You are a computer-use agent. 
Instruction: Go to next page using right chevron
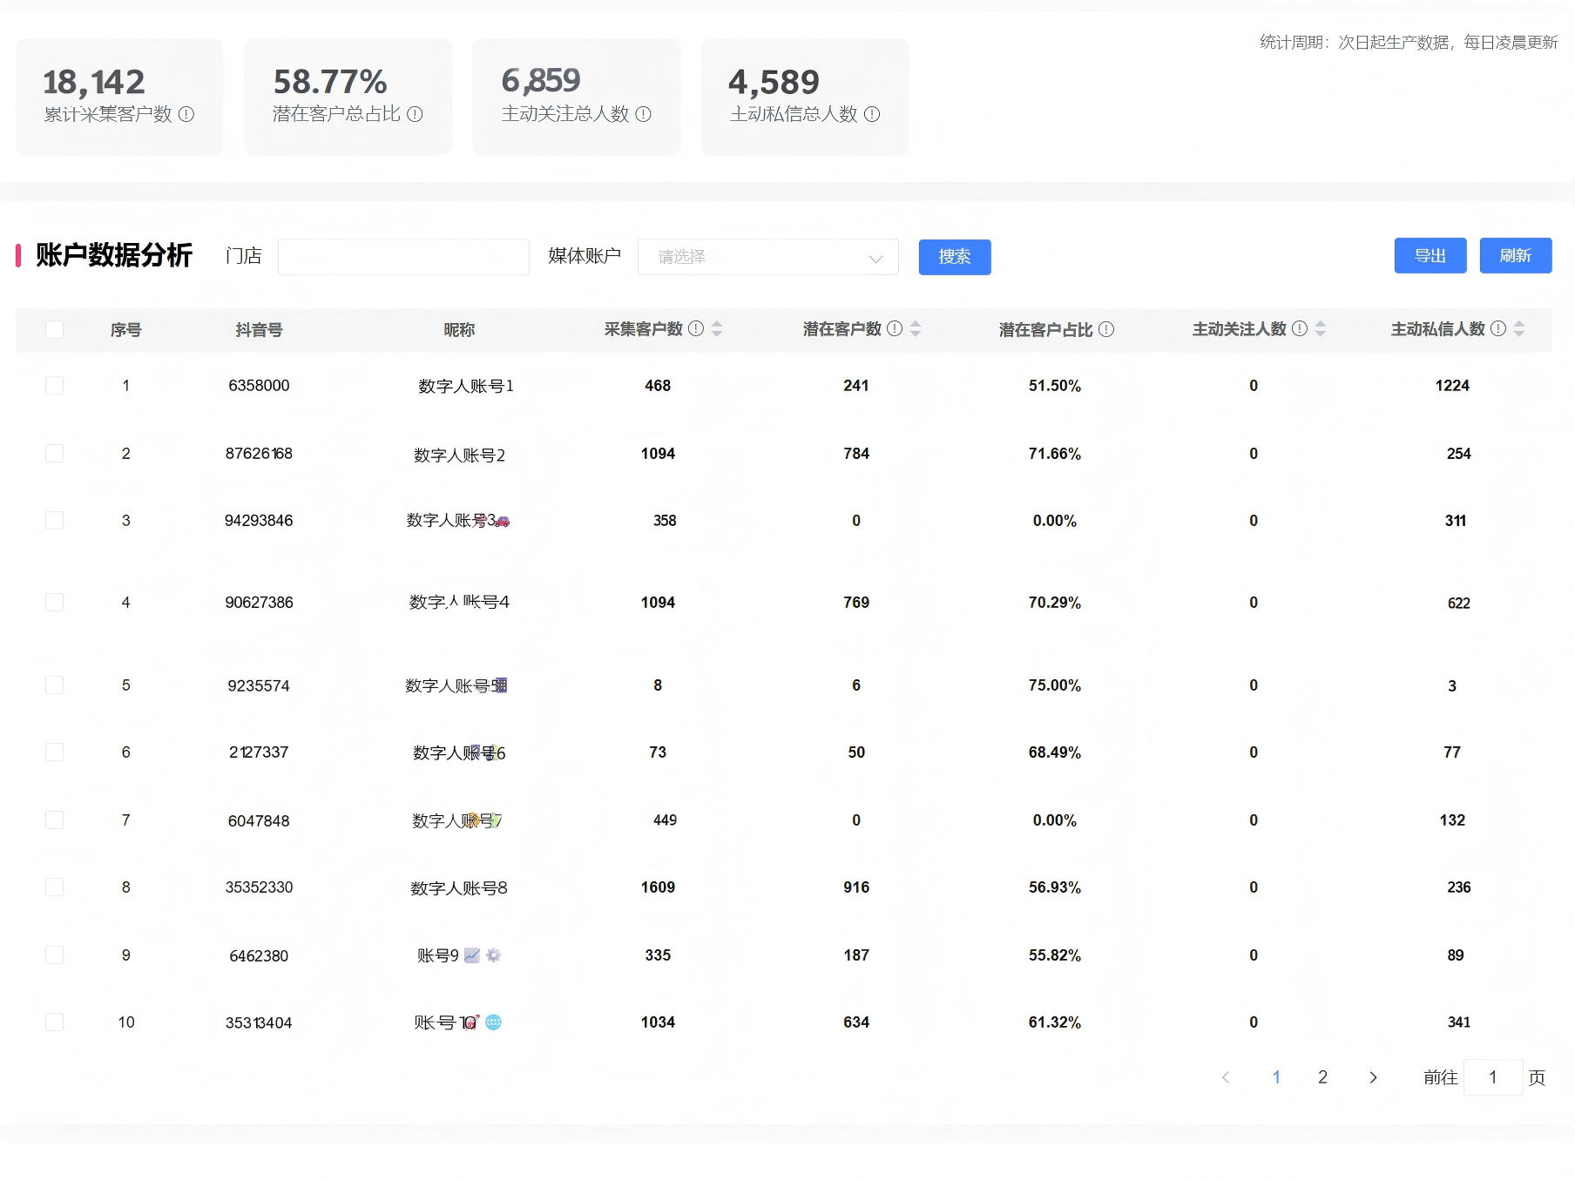tap(1372, 1077)
